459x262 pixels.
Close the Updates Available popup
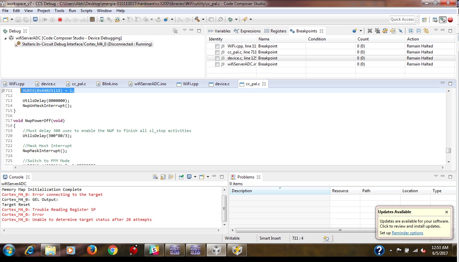pyautogui.click(x=447, y=212)
